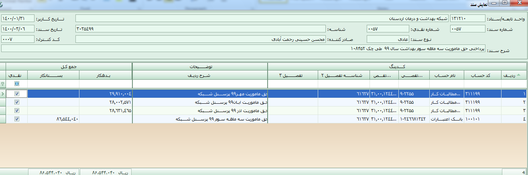
Task: Click the بستانکار total in the status bar
Action: click(53, 172)
